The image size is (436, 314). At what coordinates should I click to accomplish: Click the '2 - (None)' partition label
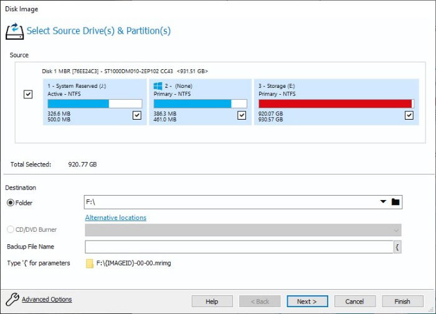click(179, 86)
